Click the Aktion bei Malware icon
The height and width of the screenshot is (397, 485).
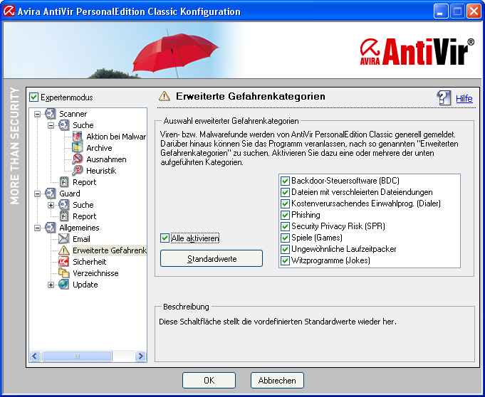point(78,137)
